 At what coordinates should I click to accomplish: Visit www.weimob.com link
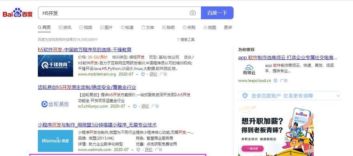pyautogui.click(x=95, y=149)
